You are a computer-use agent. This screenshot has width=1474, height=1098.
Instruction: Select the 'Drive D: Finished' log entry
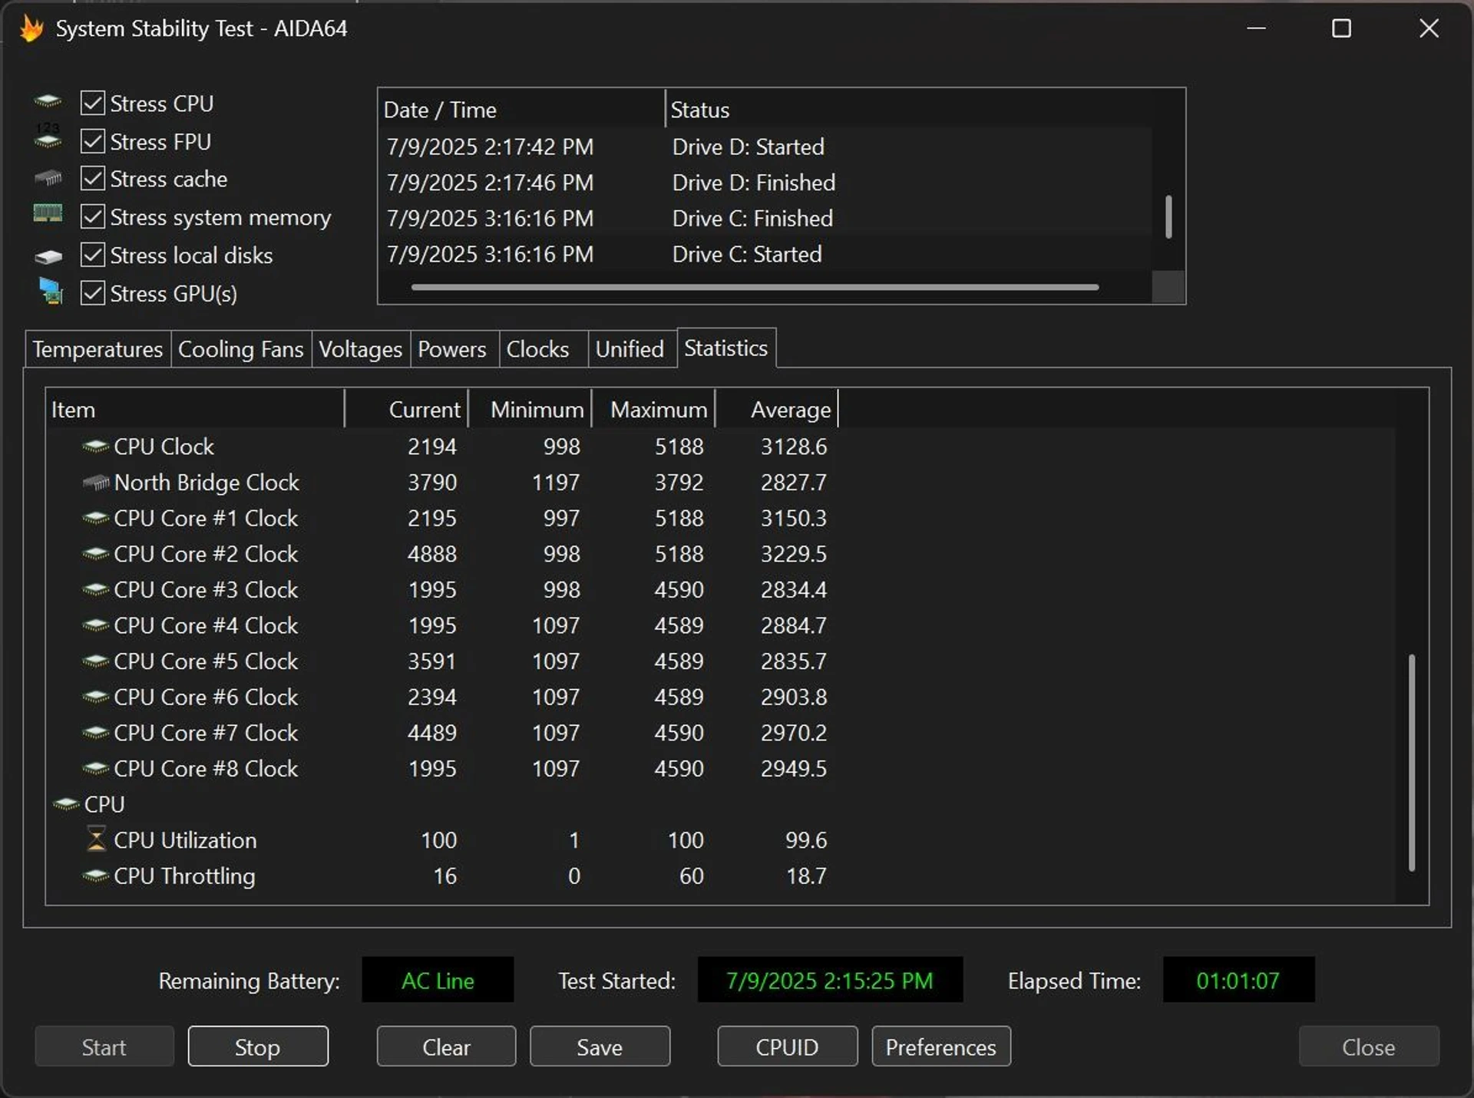point(765,183)
